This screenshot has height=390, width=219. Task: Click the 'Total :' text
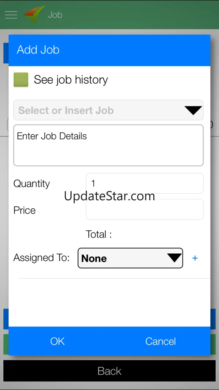coord(99,234)
